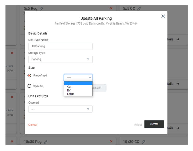Choose Large from the size list

coord(70,94)
